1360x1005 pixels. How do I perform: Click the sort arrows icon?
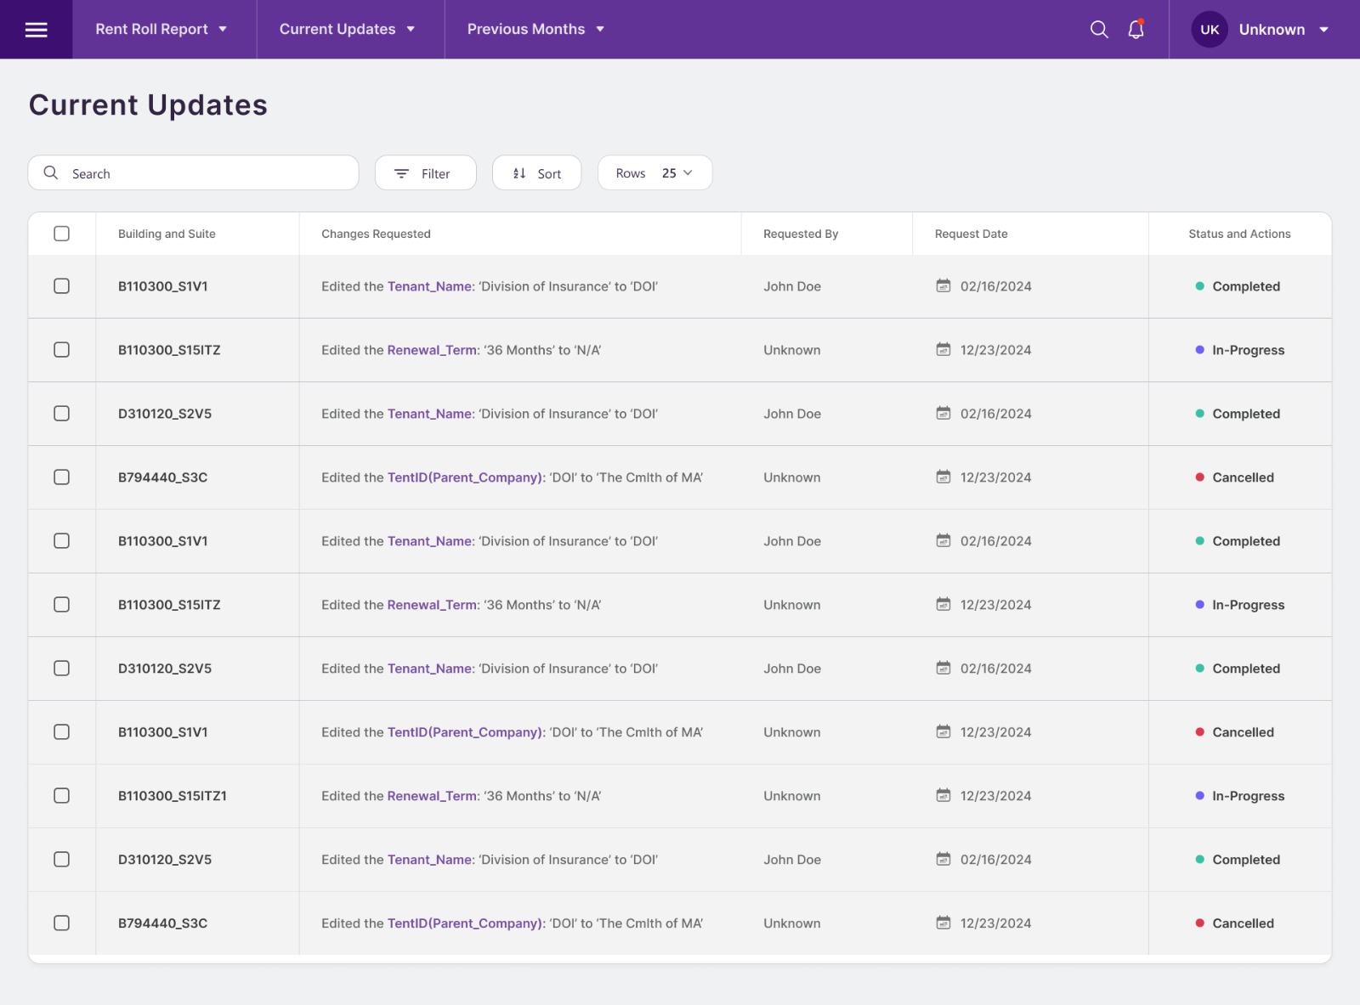[x=520, y=172]
